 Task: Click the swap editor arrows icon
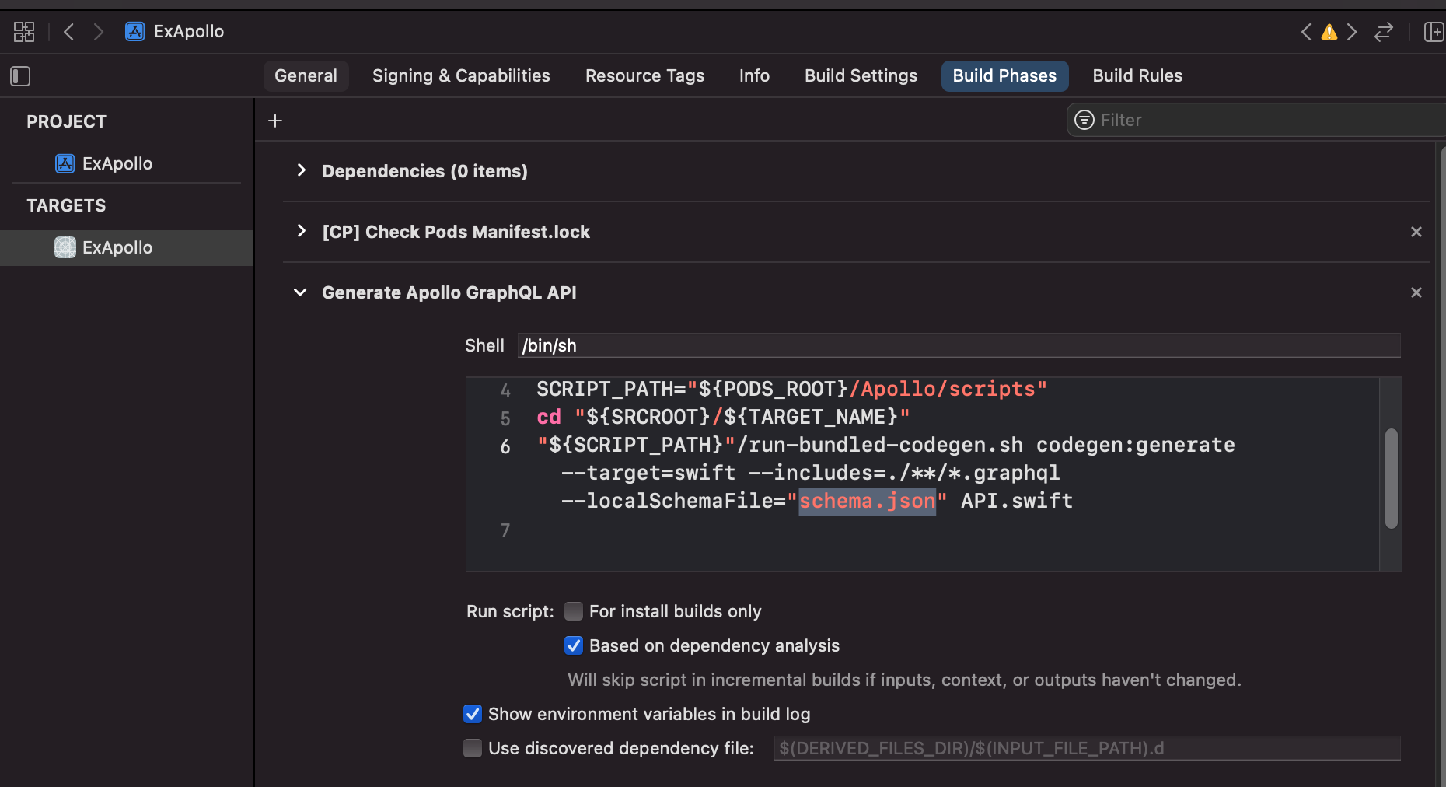[x=1384, y=32]
